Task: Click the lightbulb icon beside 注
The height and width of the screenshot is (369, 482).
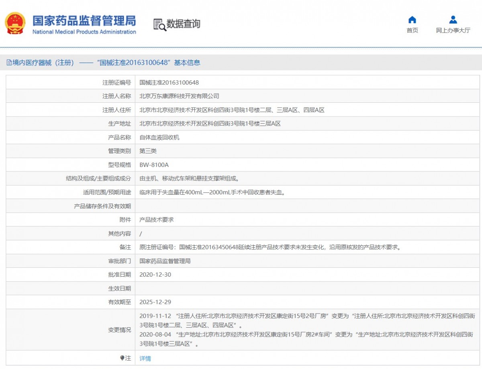Action: [122, 358]
